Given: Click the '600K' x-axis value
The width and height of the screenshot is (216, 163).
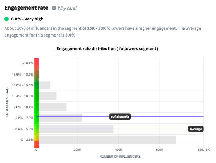Looking at the screenshot, I should 159,150.
